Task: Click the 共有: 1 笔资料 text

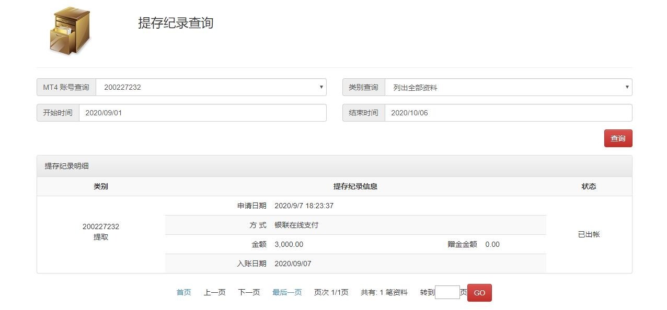Action: [384, 292]
